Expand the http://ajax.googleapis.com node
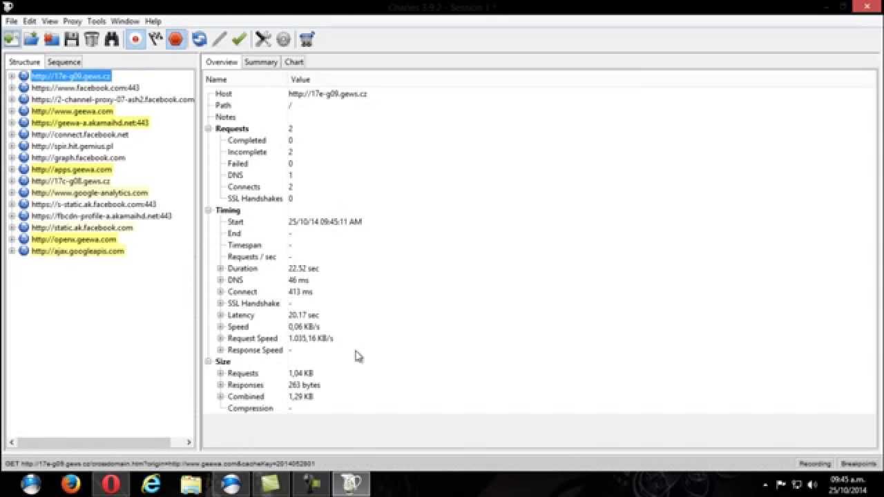The width and height of the screenshot is (884, 497). pyautogui.click(x=12, y=251)
